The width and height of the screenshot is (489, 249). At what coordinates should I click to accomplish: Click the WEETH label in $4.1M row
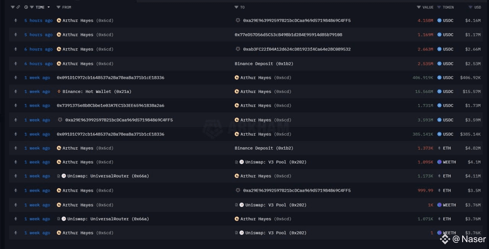449,162
